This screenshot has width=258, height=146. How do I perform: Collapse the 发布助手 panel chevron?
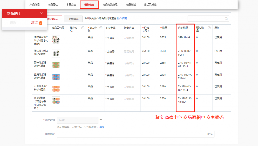(x=42, y=13)
